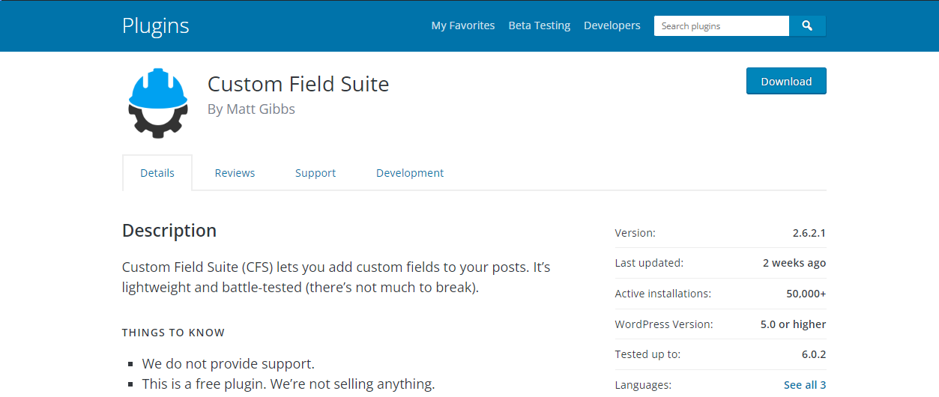939x397 pixels.
Task: Switch to the Support tab
Action: [315, 173]
